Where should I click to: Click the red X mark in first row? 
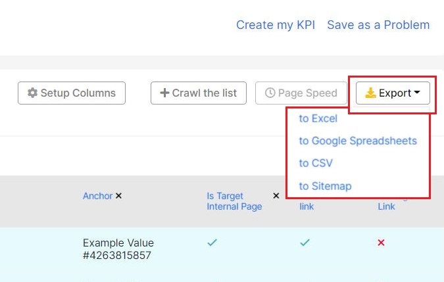tap(381, 243)
